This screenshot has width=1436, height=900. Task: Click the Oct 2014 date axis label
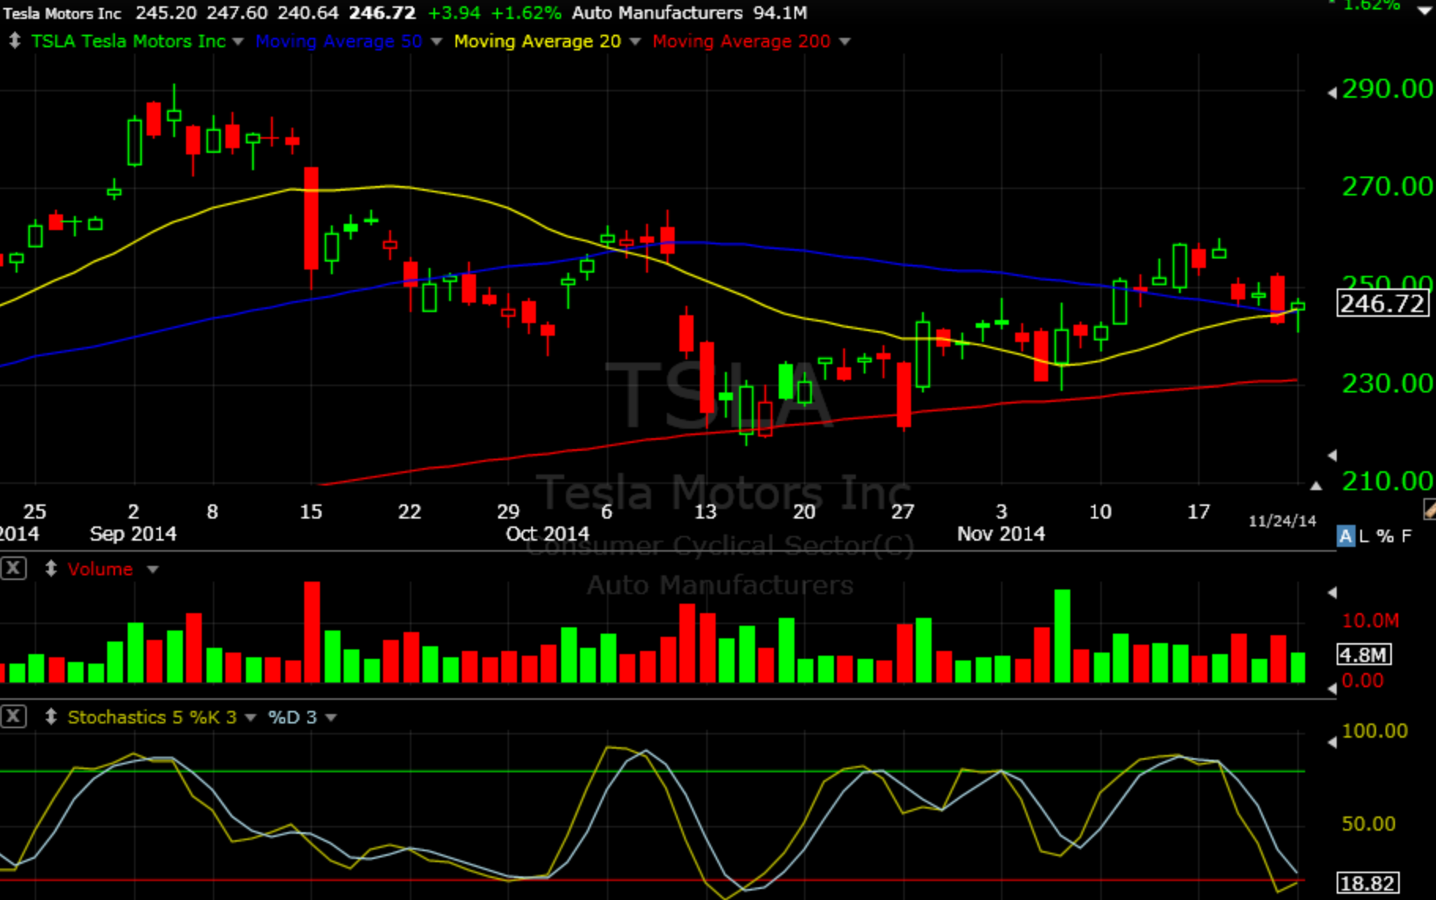coord(547,534)
